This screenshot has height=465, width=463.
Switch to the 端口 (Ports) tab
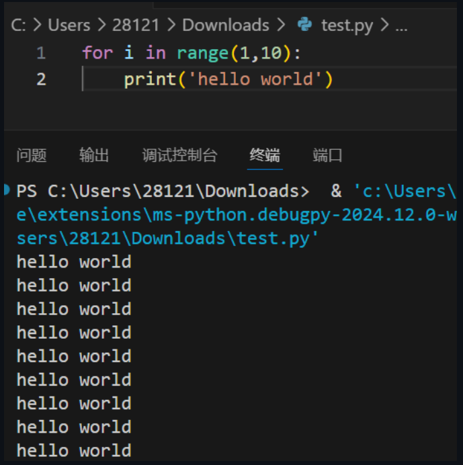(327, 155)
